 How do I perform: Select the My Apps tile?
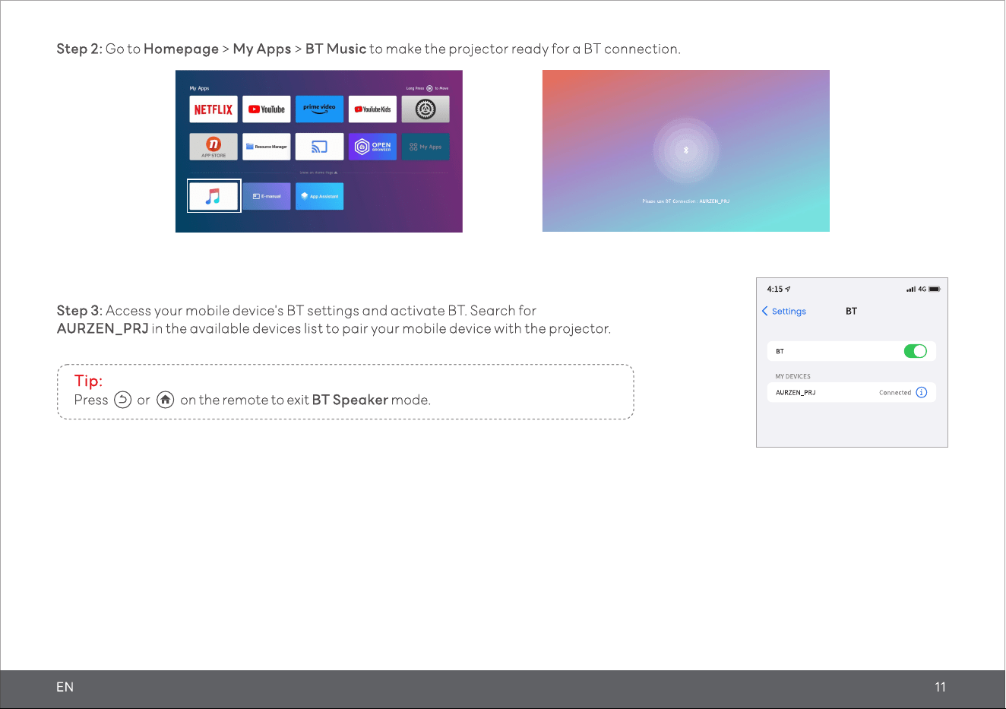(x=425, y=147)
